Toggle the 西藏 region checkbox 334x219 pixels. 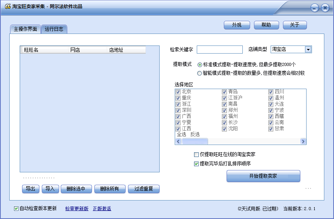pos(271,116)
